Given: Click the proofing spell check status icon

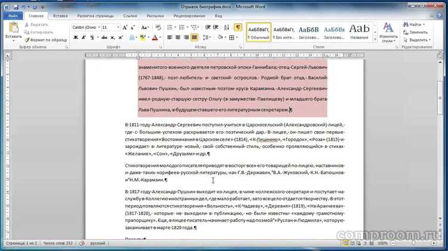Looking at the screenshot, I should pos(82,243).
